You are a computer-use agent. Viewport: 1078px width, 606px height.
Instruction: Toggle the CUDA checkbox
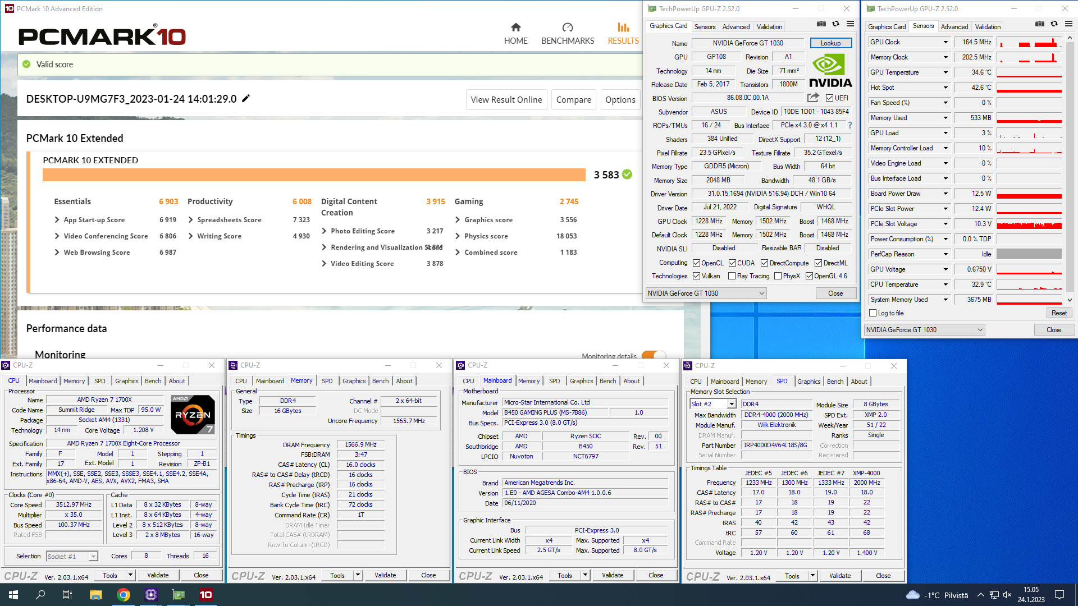(732, 263)
